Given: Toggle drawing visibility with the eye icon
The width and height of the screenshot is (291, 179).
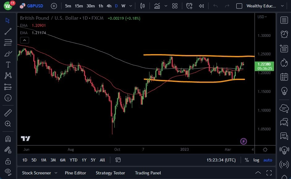Looking at the screenshot, I should click(8, 172).
